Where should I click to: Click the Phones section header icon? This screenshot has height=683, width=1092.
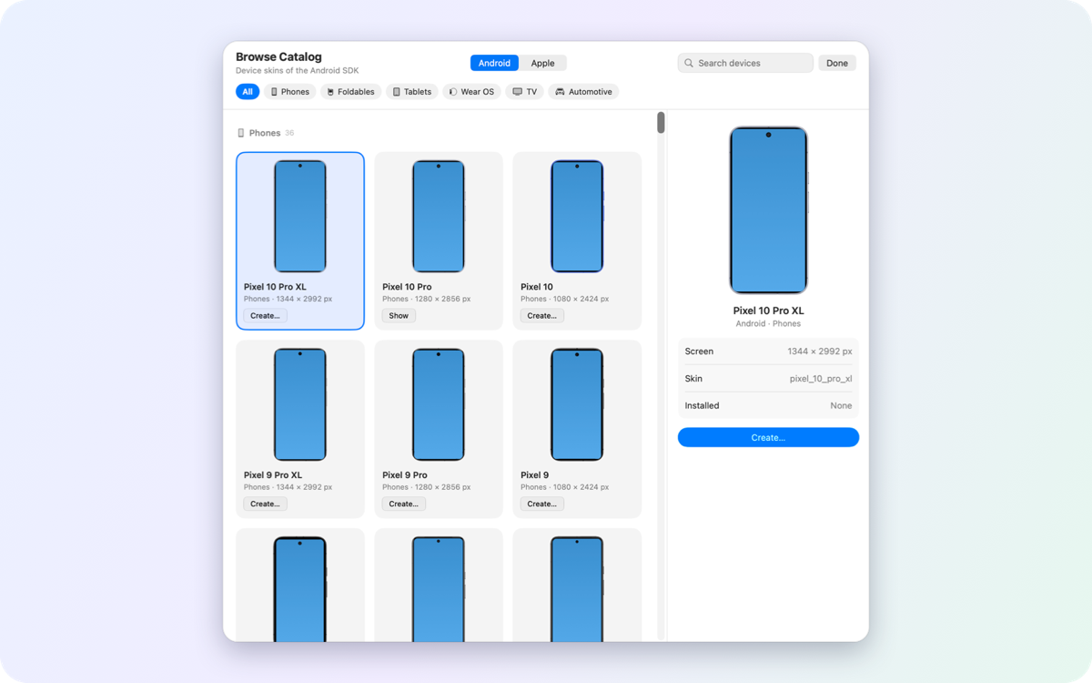[241, 133]
